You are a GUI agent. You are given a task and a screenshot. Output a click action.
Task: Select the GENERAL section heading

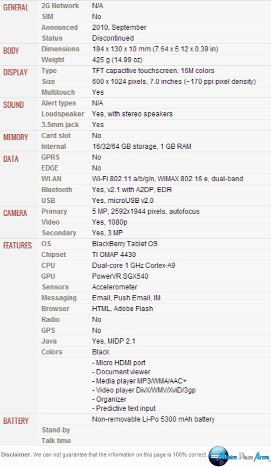[x=16, y=7]
